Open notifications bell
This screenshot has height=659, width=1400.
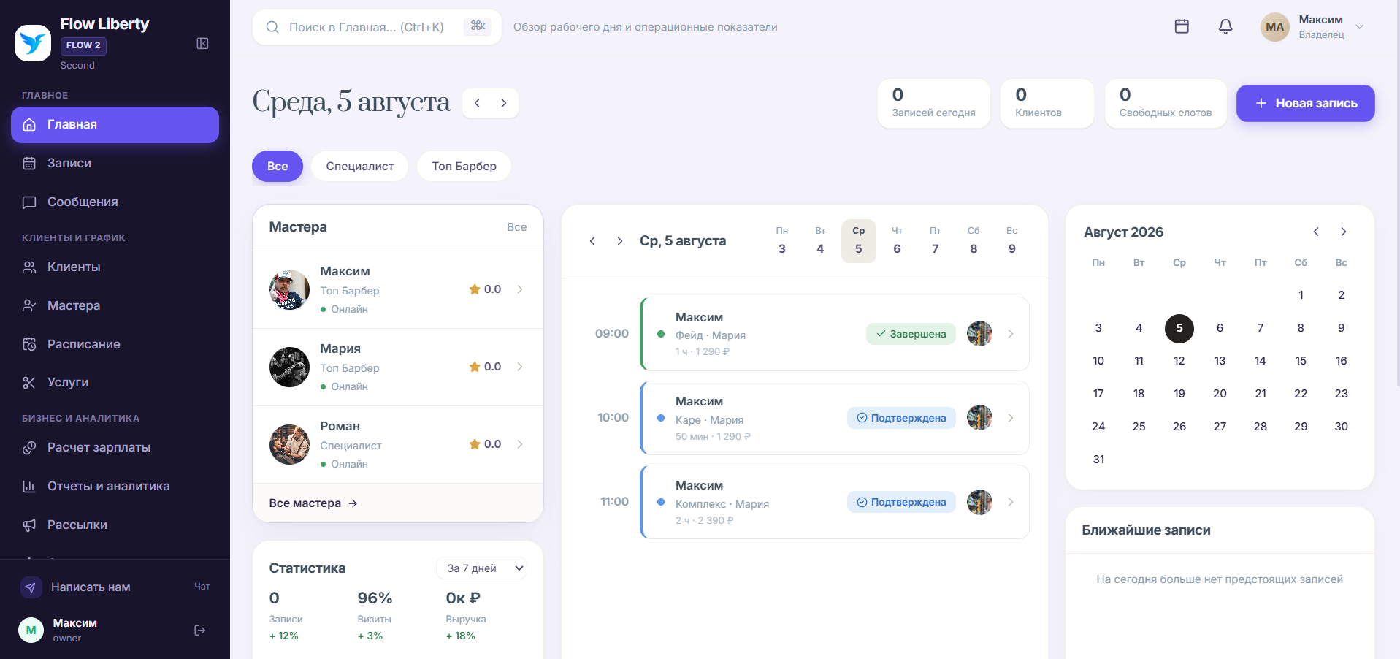pyautogui.click(x=1225, y=26)
